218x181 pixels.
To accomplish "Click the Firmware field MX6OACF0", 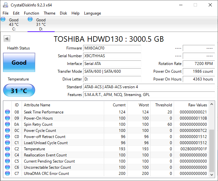I will tap(112, 48).
